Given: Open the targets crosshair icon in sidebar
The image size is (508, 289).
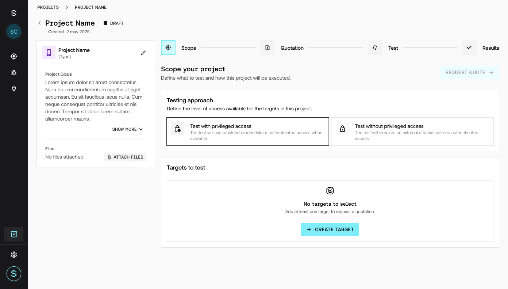Looking at the screenshot, I should pyautogui.click(x=14, y=56).
